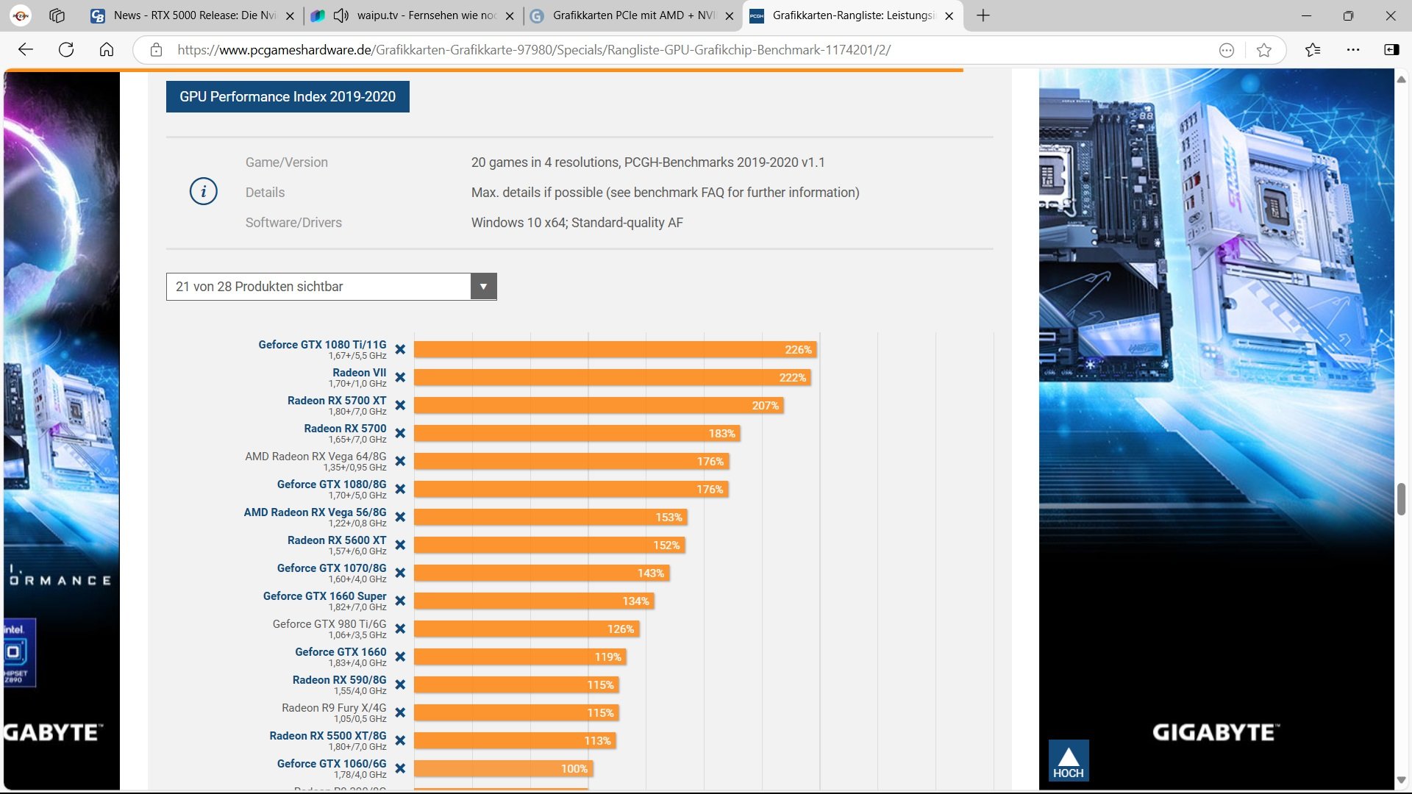Open the Geforce GTX 1080 Ti/11G link
This screenshot has height=794, width=1412.
tap(322, 345)
